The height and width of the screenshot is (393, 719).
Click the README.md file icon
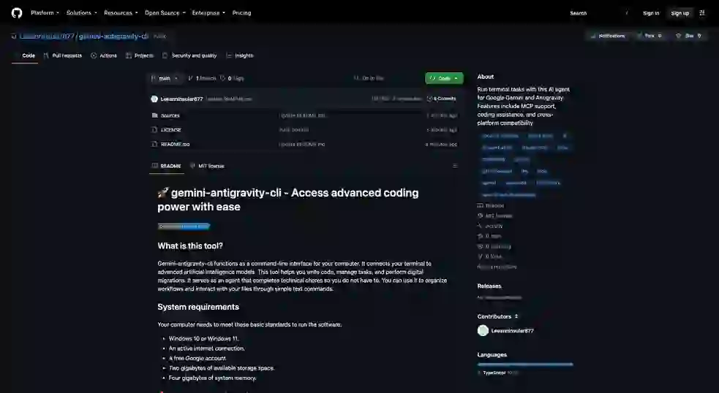pyautogui.click(x=154, y=144)
